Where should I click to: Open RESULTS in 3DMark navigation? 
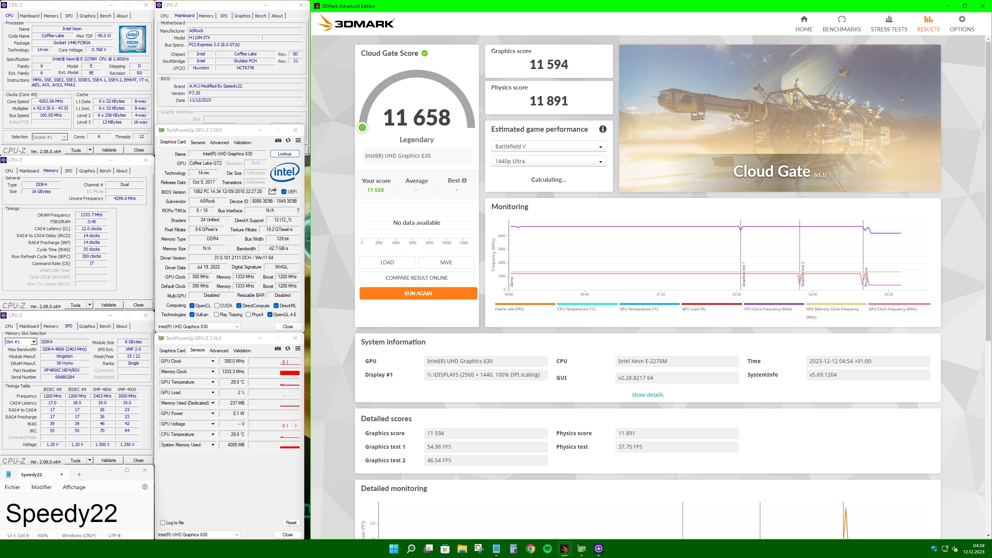(928, 24)
